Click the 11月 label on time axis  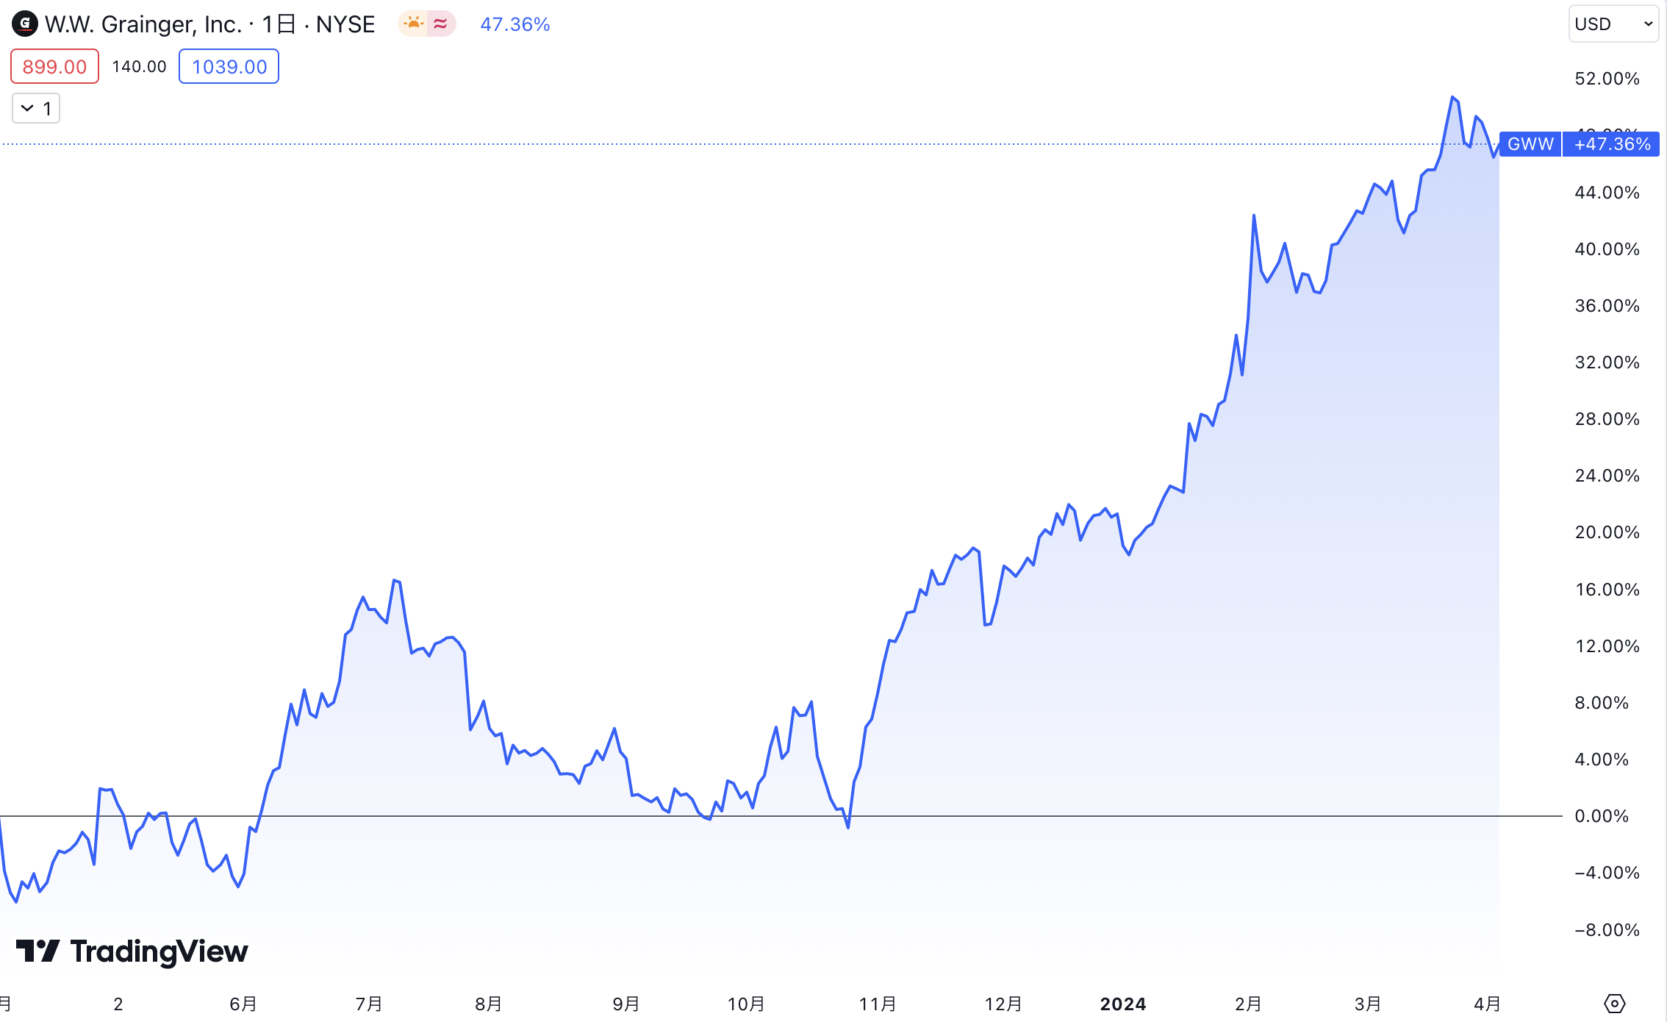click(878, 1004)
